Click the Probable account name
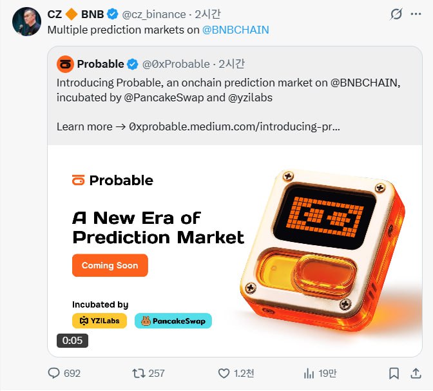This screenshot has height=391, width=433. coord(100,64)
